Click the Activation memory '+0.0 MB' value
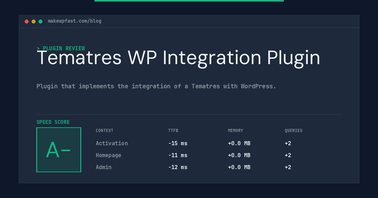378x198 pixels. pos(239,143)
